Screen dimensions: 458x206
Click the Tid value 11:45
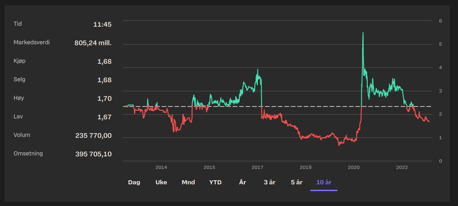(x=102, y=24)
